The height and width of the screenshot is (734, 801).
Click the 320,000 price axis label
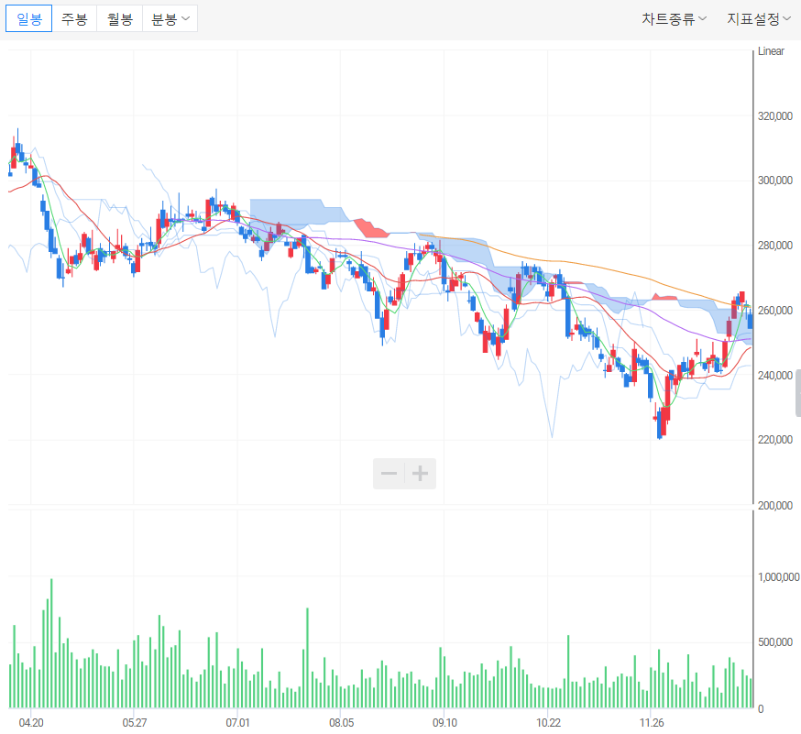[775, 116]
